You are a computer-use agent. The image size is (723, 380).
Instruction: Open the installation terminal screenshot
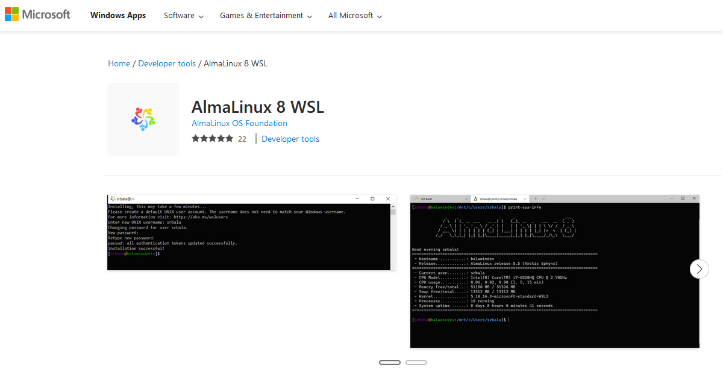tap(252, 232)
